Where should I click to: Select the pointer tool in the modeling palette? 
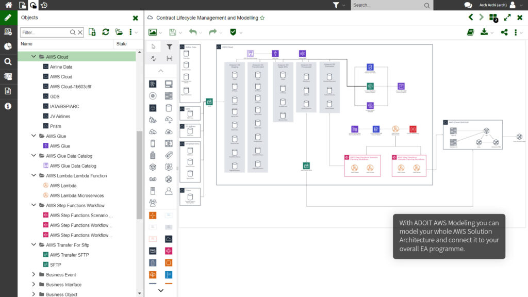pyautogui.click(x=154, y=46)
